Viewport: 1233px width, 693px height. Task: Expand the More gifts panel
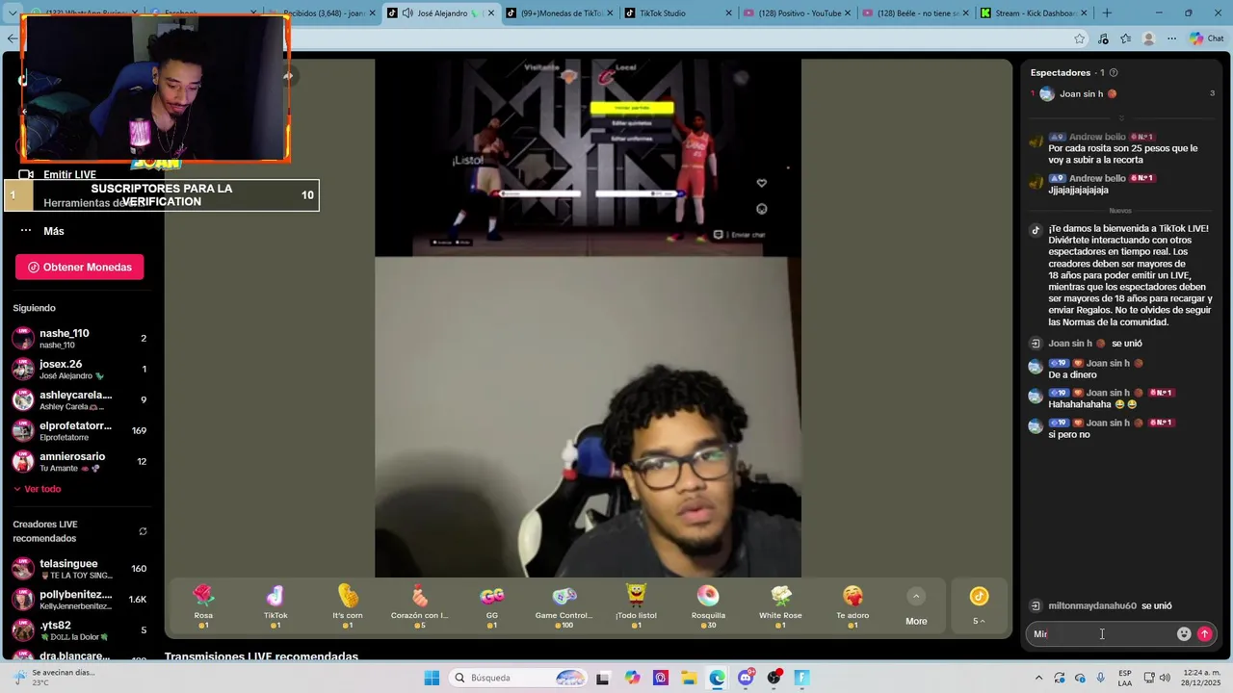(916, 606)
